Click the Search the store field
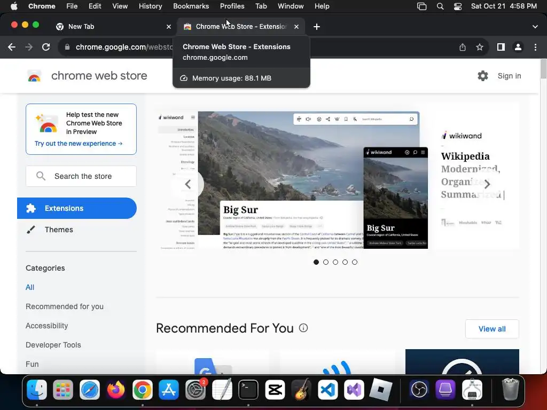Image resolution: width=547 pixels, height=410 pixels. (x=81, y=176)
